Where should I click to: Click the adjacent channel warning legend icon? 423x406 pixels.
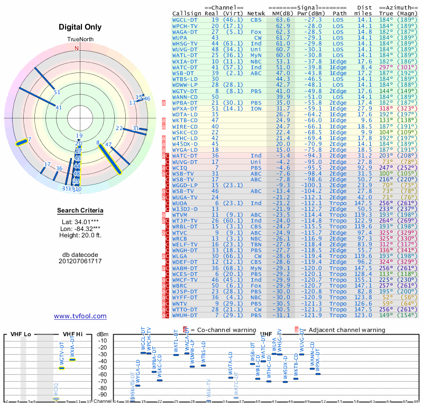[x=297, y=330]
